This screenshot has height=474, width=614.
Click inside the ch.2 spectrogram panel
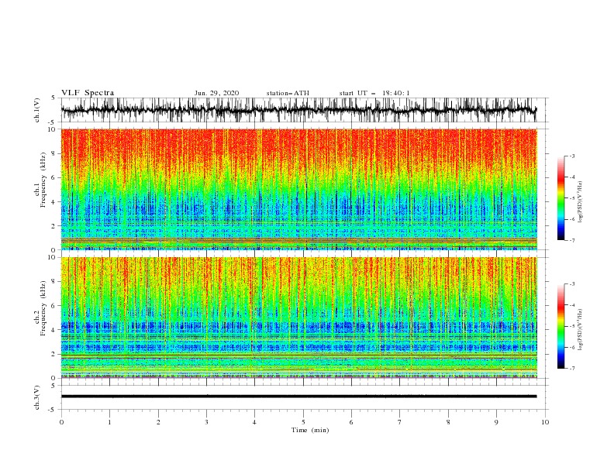point(298,318)
